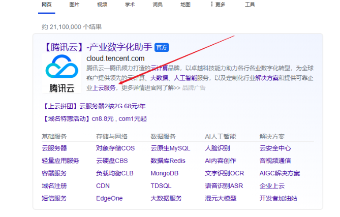340x217 pixels.
Task: Open the 企业上云 link
Action: tap(272, 186)
